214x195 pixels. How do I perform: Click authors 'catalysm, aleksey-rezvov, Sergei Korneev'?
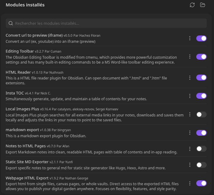click(x=88, y=109)
